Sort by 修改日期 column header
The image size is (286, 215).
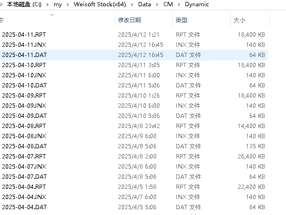point(129,20)
